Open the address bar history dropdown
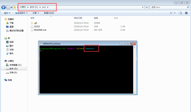 tap(143, 7)
